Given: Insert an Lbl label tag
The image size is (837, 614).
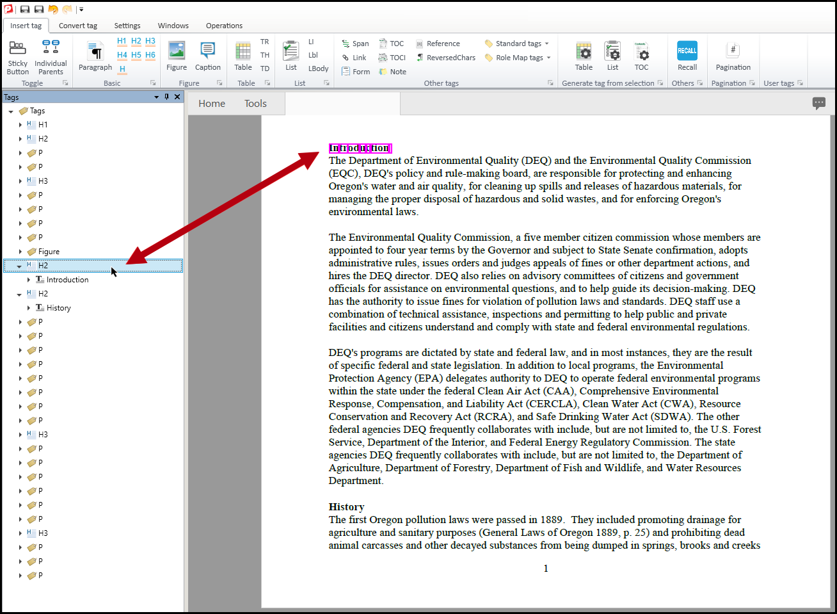Looking at the screenshot, I should 313,55.
